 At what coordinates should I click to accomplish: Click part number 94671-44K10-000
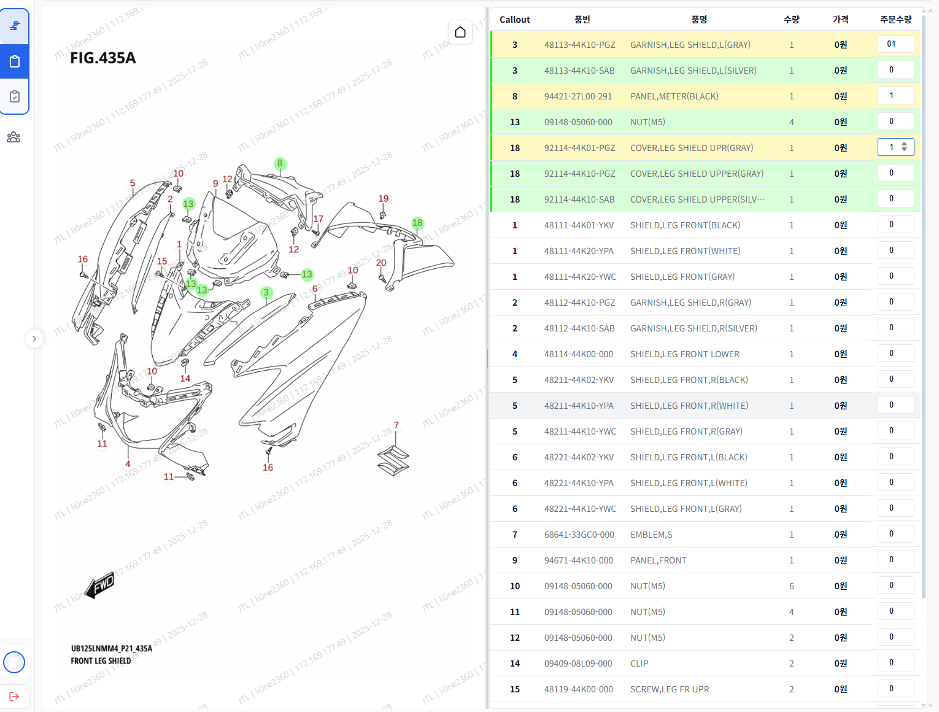point(578,560)
